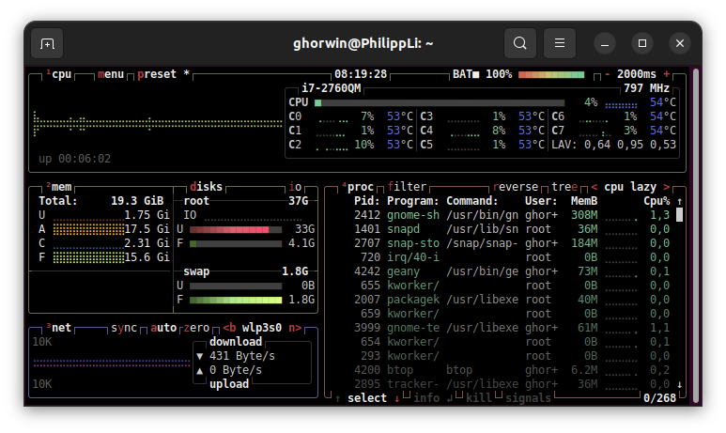Move selection up using select's up arrow
Screen dimensions: 726x433
[337, 398]
